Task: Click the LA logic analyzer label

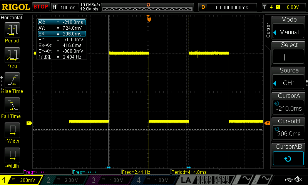Action: click(186, 180)
